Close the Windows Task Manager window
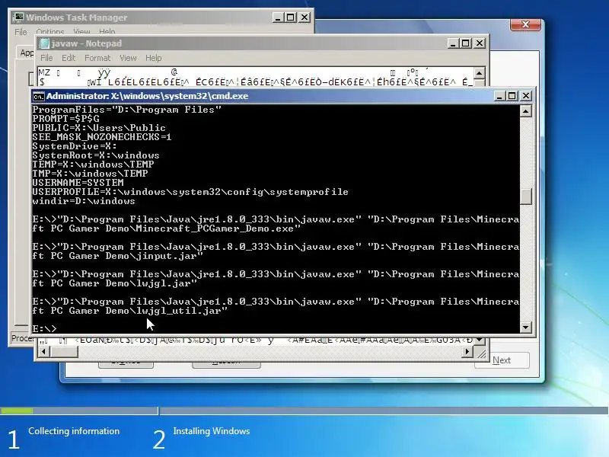 tap(304, 17)
